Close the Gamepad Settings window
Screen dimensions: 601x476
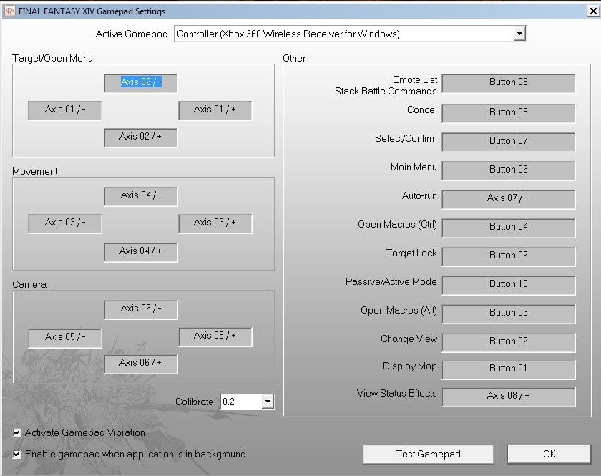[x=592, y=11]
